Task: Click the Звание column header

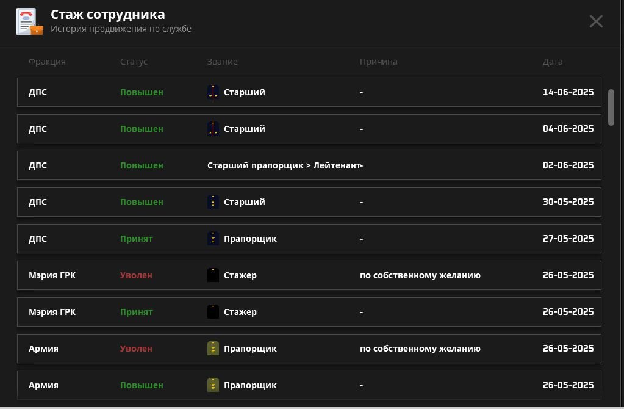Action: click(222, 62)
